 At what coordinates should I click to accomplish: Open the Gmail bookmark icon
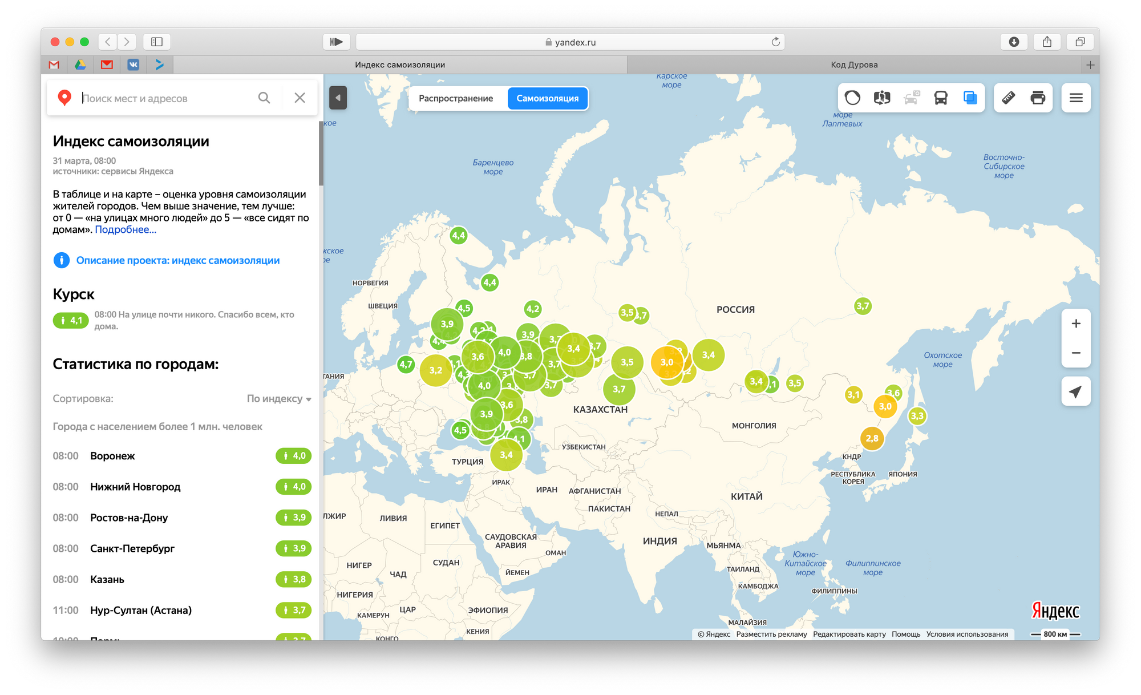pyautogui.click(x=54, y=65)
